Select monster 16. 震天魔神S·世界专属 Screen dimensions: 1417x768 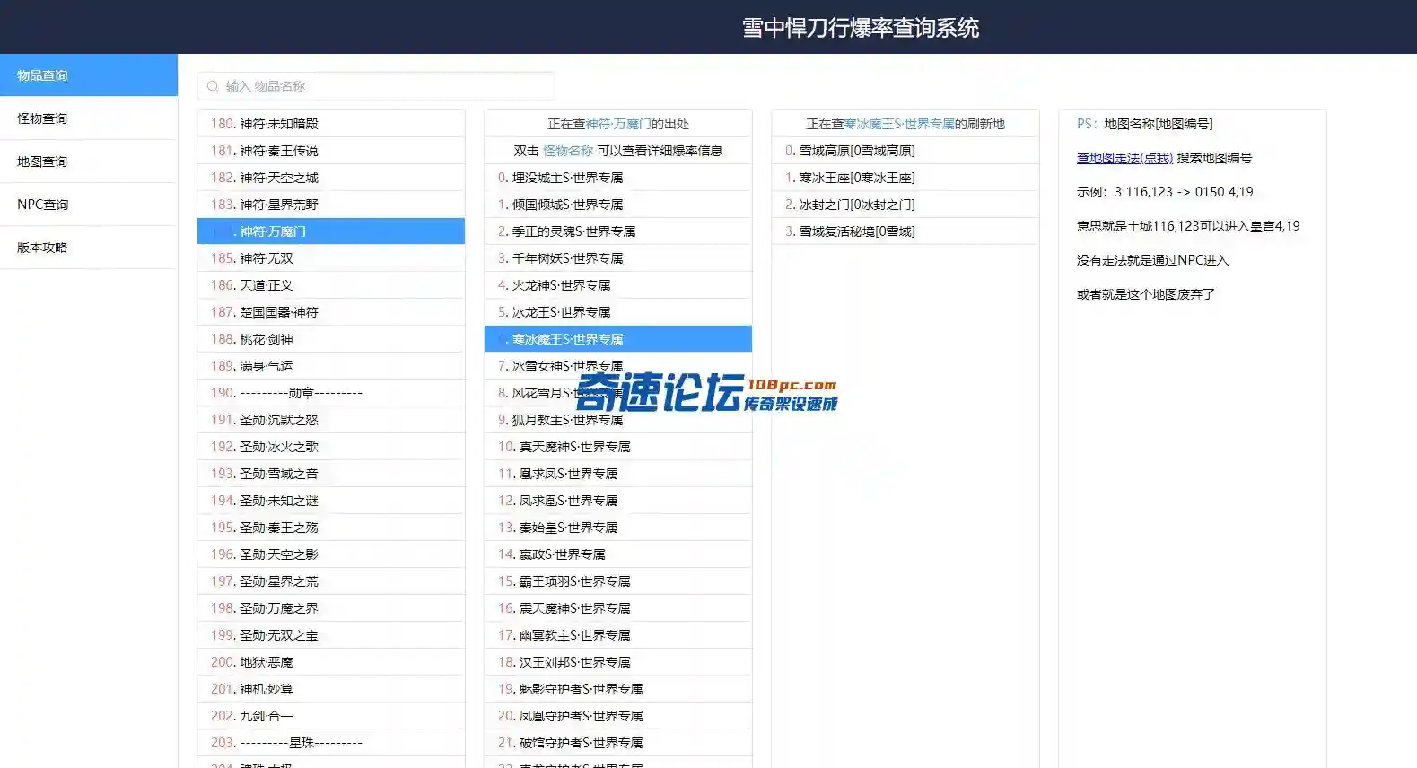(618, 608)
